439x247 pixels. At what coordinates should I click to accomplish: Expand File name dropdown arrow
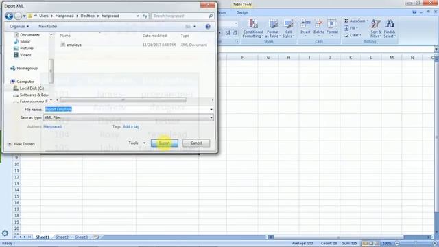click(211, 110)
